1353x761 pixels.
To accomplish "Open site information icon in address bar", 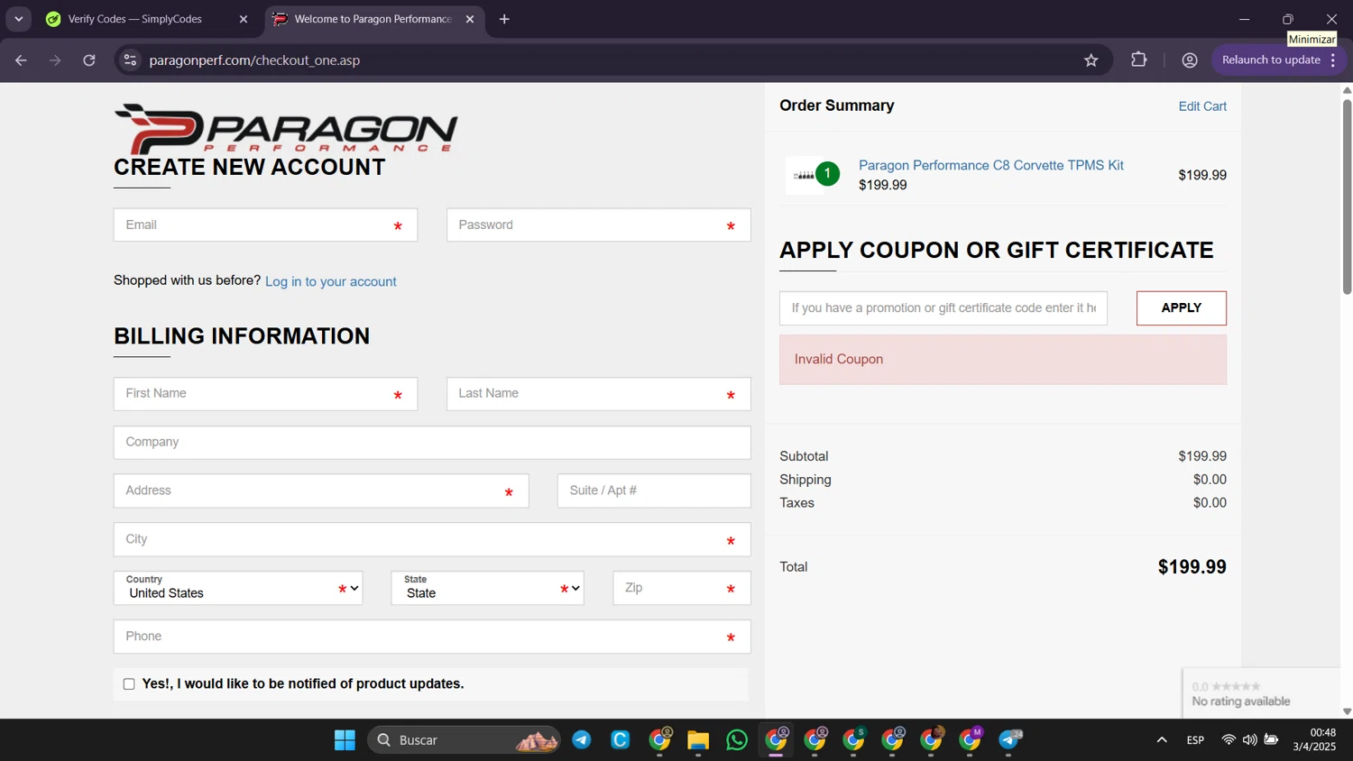I will click(130, 60).
